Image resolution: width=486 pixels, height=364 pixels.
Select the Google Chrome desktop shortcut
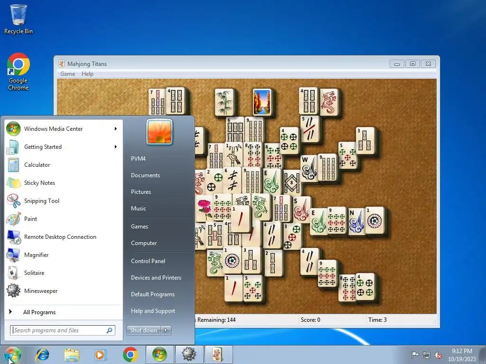(x=19, y=72)
